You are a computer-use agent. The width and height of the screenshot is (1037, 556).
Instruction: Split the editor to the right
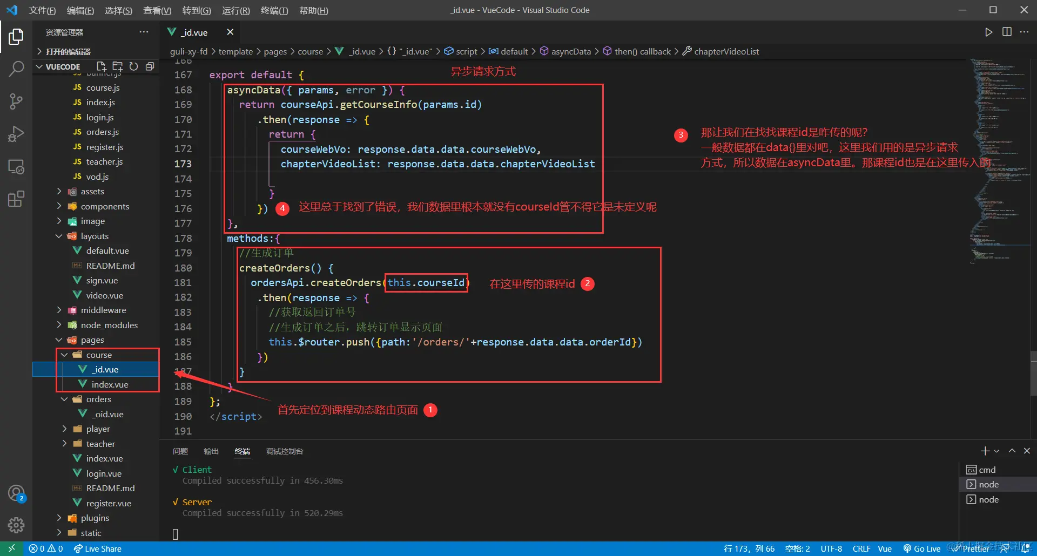1007,32
